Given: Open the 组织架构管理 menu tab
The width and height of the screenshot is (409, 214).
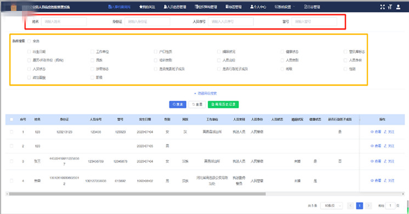Looking at the screenshot, I should [206, 7].
